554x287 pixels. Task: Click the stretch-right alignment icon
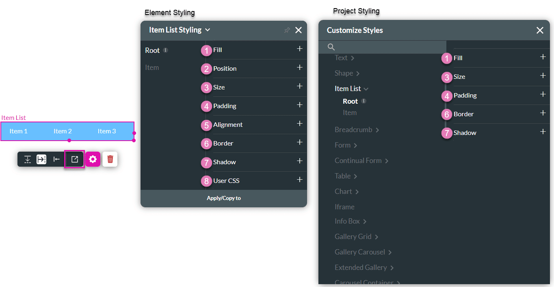click(41, 159)
